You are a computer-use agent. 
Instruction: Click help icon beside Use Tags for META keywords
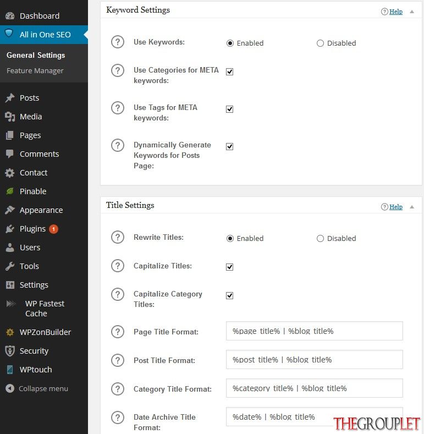point(118,108)
